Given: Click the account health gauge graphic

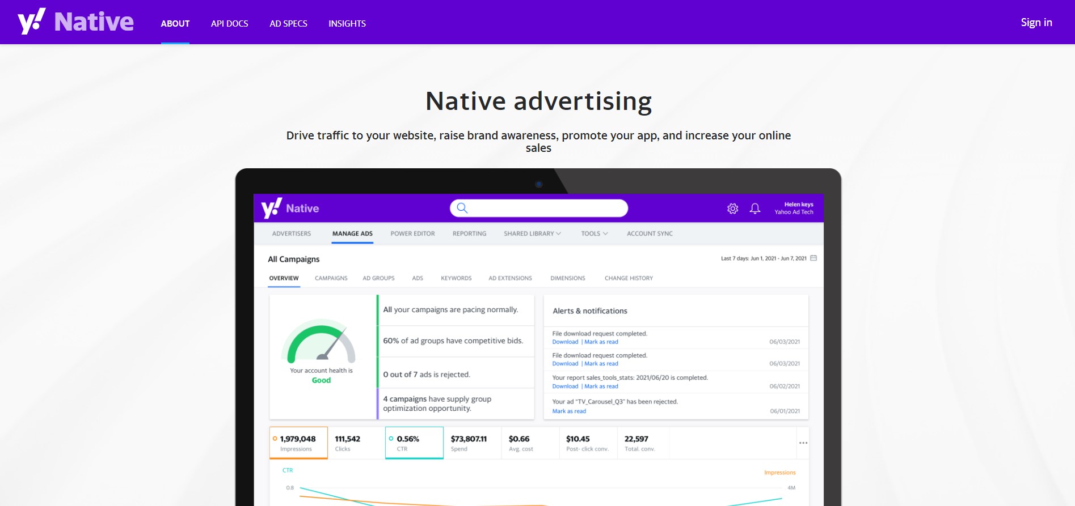Looking at the screenshot, I should (321, 342).
